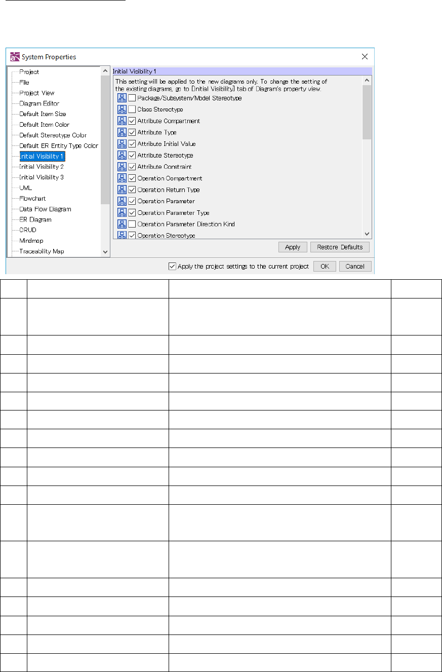
Task: Toggle Attribute Stereotype checkbox
Action: click(132, 156)
